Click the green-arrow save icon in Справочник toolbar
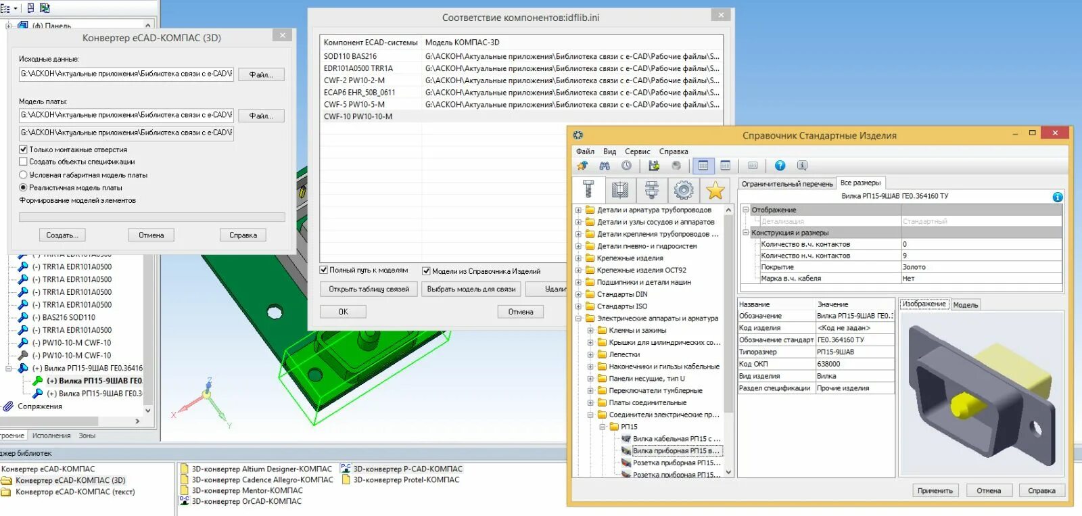1082x516 pixels. [654, 166]
